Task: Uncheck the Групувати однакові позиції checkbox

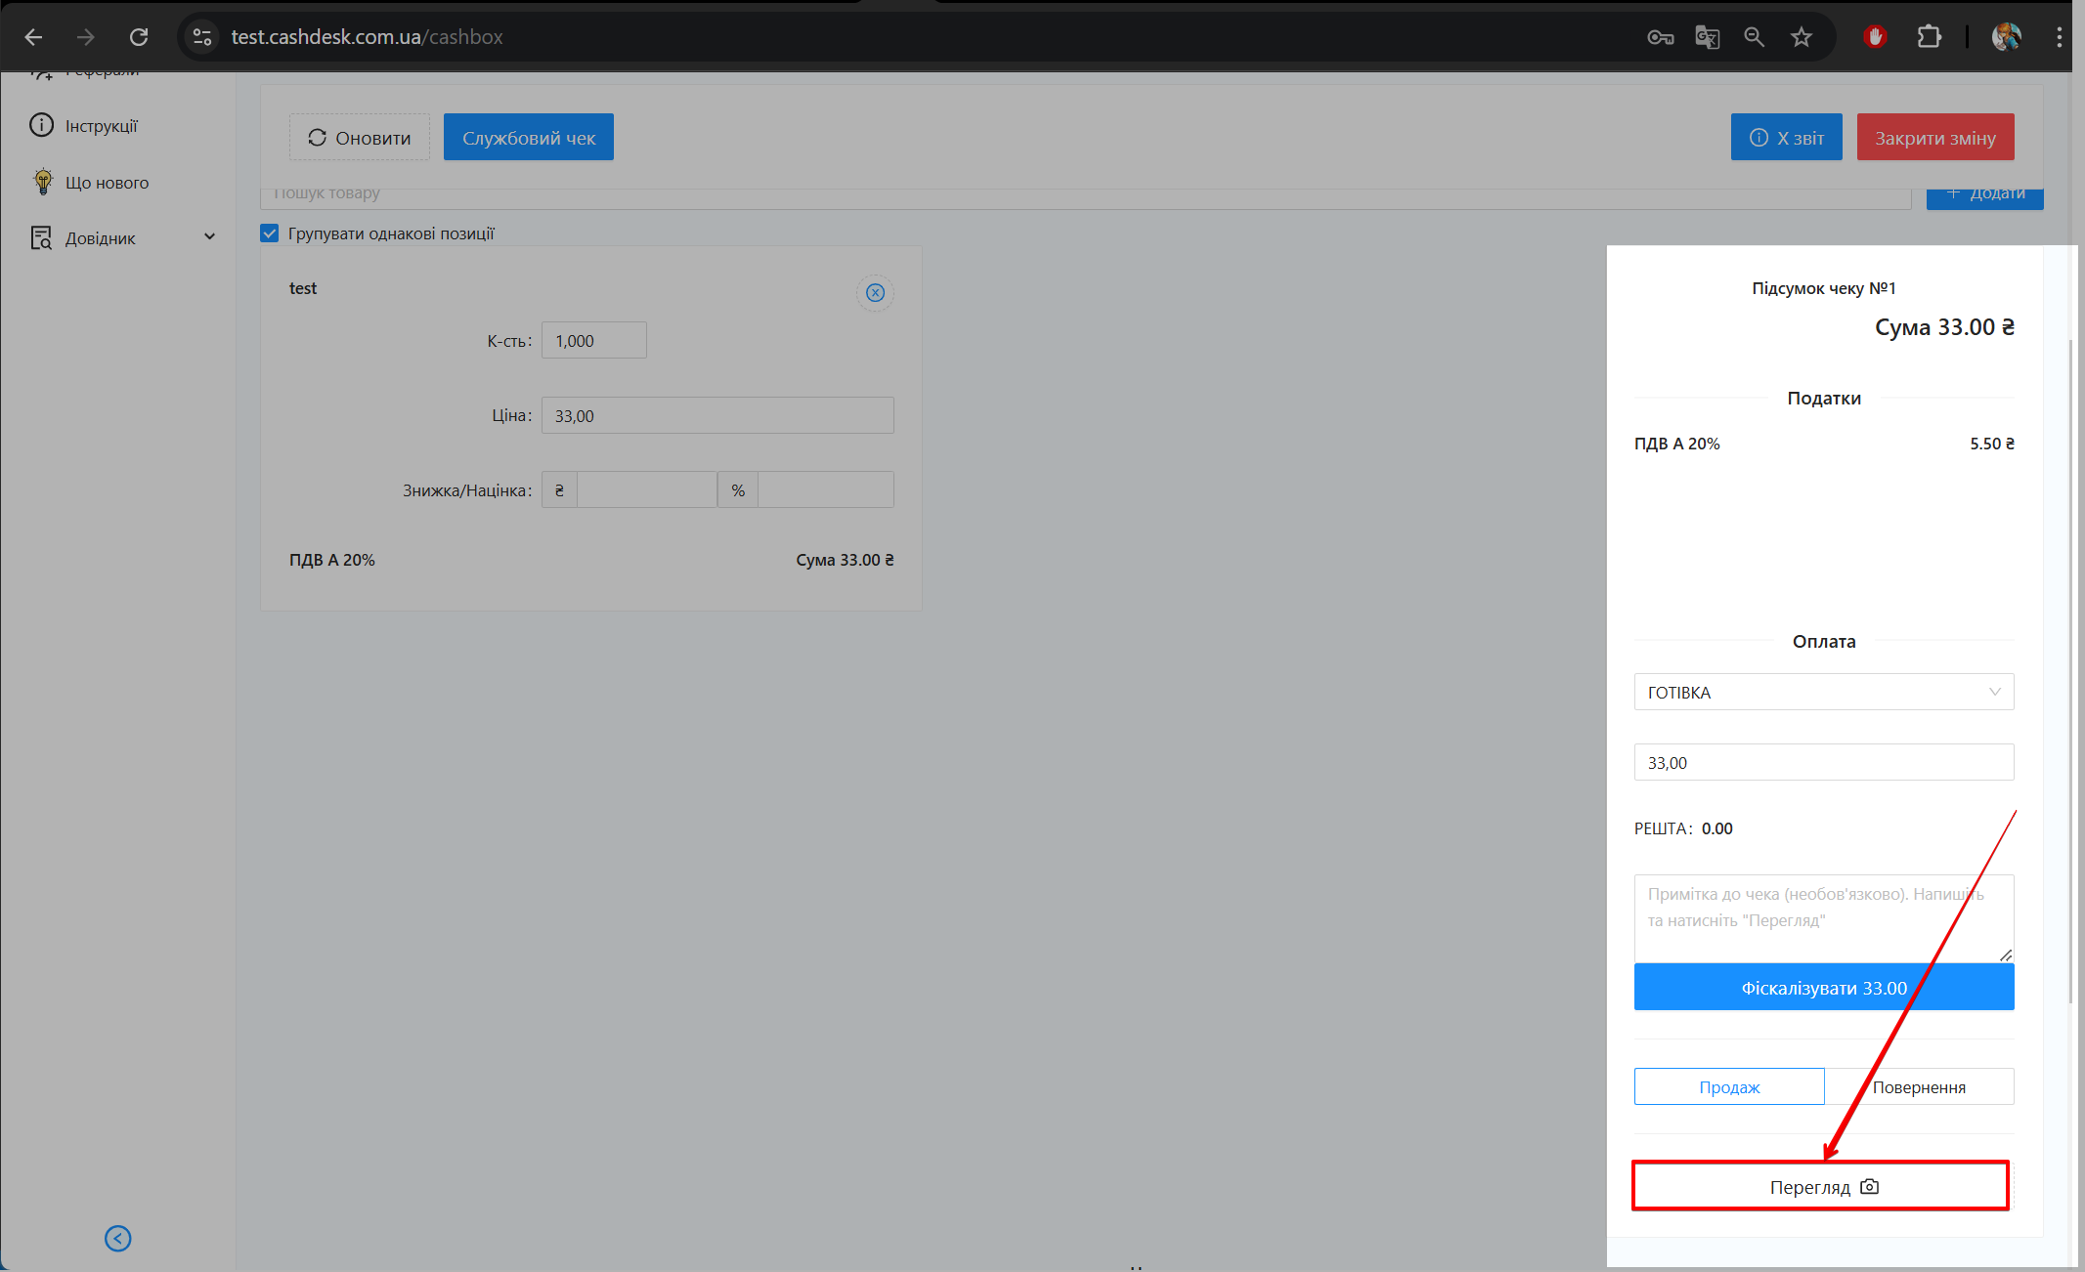Action: pyautogui.click(x=270, y=233)
